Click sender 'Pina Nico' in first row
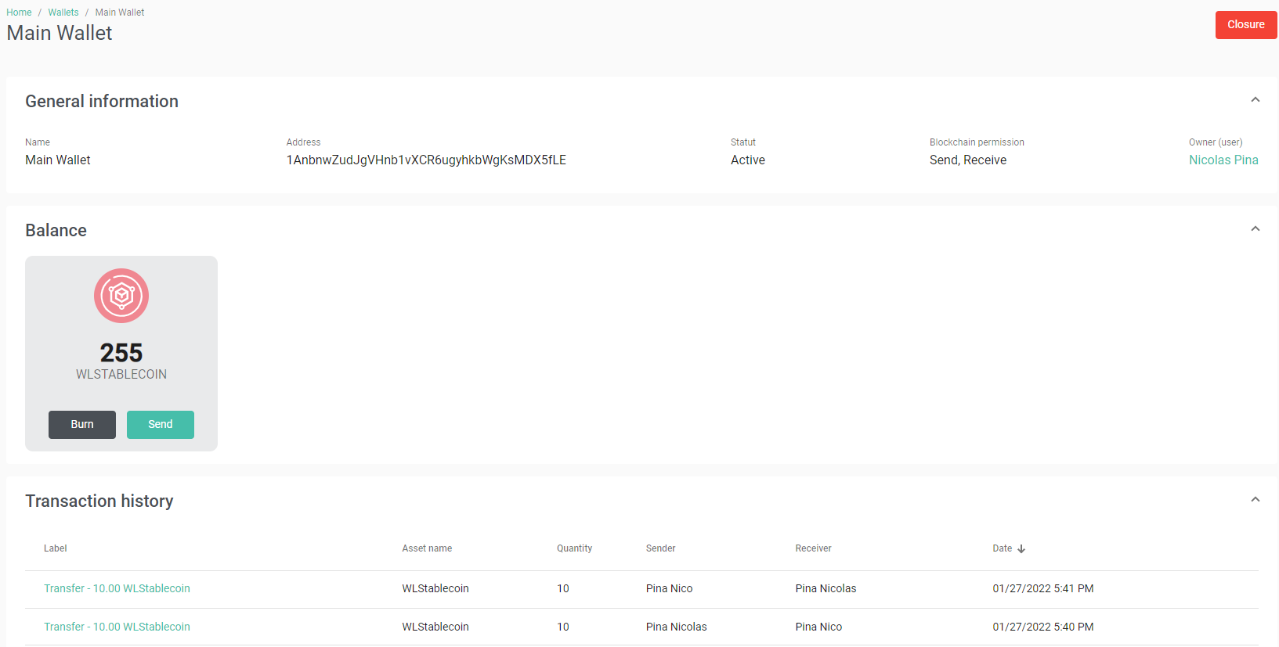Screen dimensions: 1279x647 [x=669, y=588]
